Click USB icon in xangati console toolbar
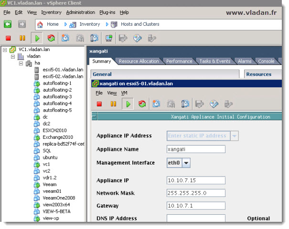 coord(228,104)
